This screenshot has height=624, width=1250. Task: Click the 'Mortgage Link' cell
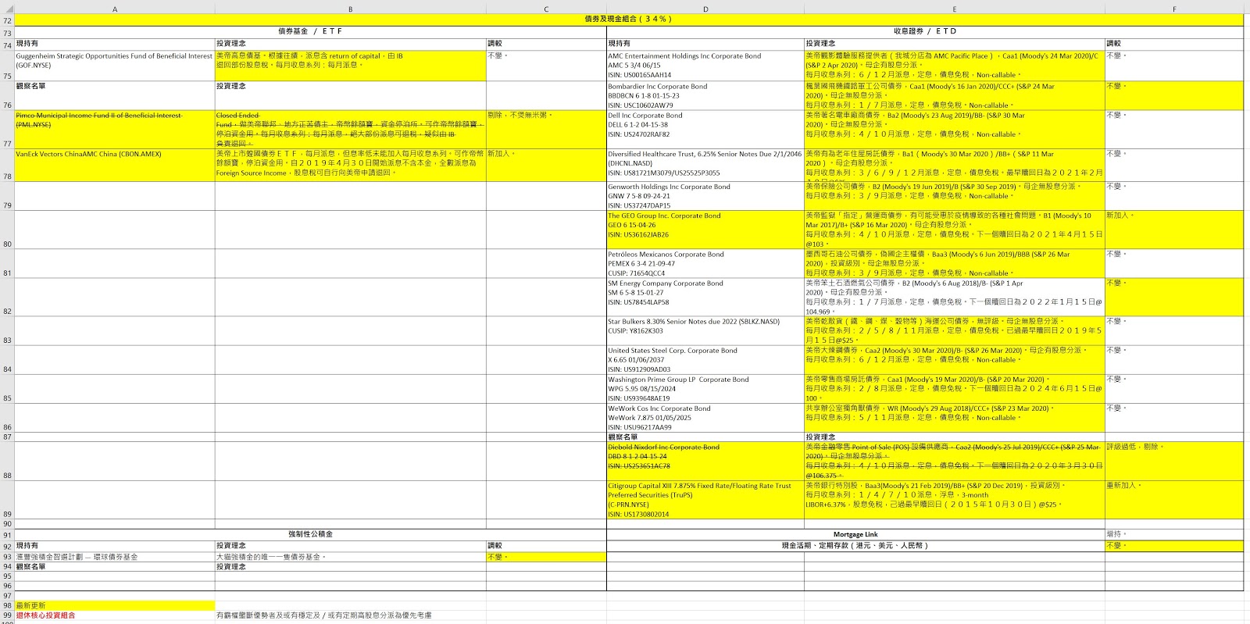[855, 535]
